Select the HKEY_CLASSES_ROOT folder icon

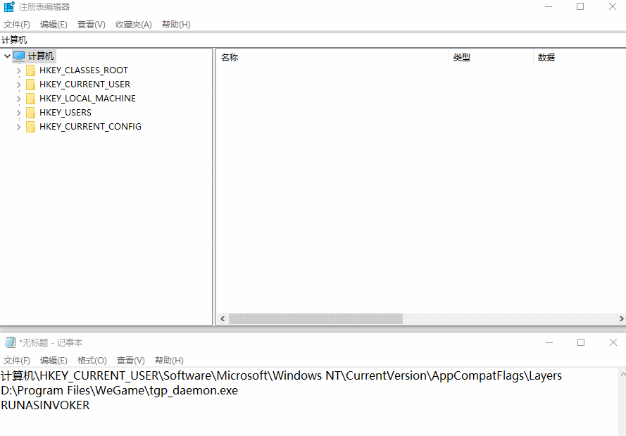30,70
